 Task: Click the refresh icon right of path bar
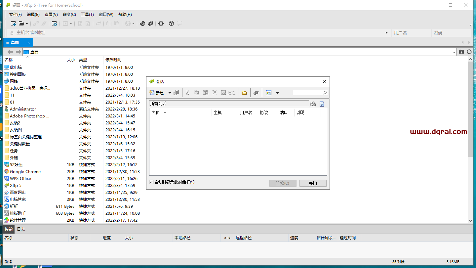[469, 52]
